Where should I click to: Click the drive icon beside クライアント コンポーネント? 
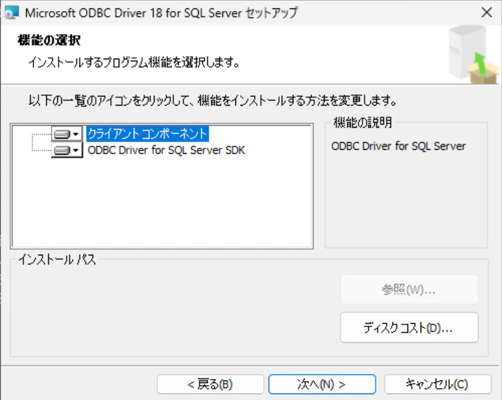[62, 134]
